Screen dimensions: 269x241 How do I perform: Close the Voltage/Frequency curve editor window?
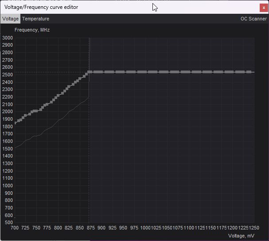(264, 8)
